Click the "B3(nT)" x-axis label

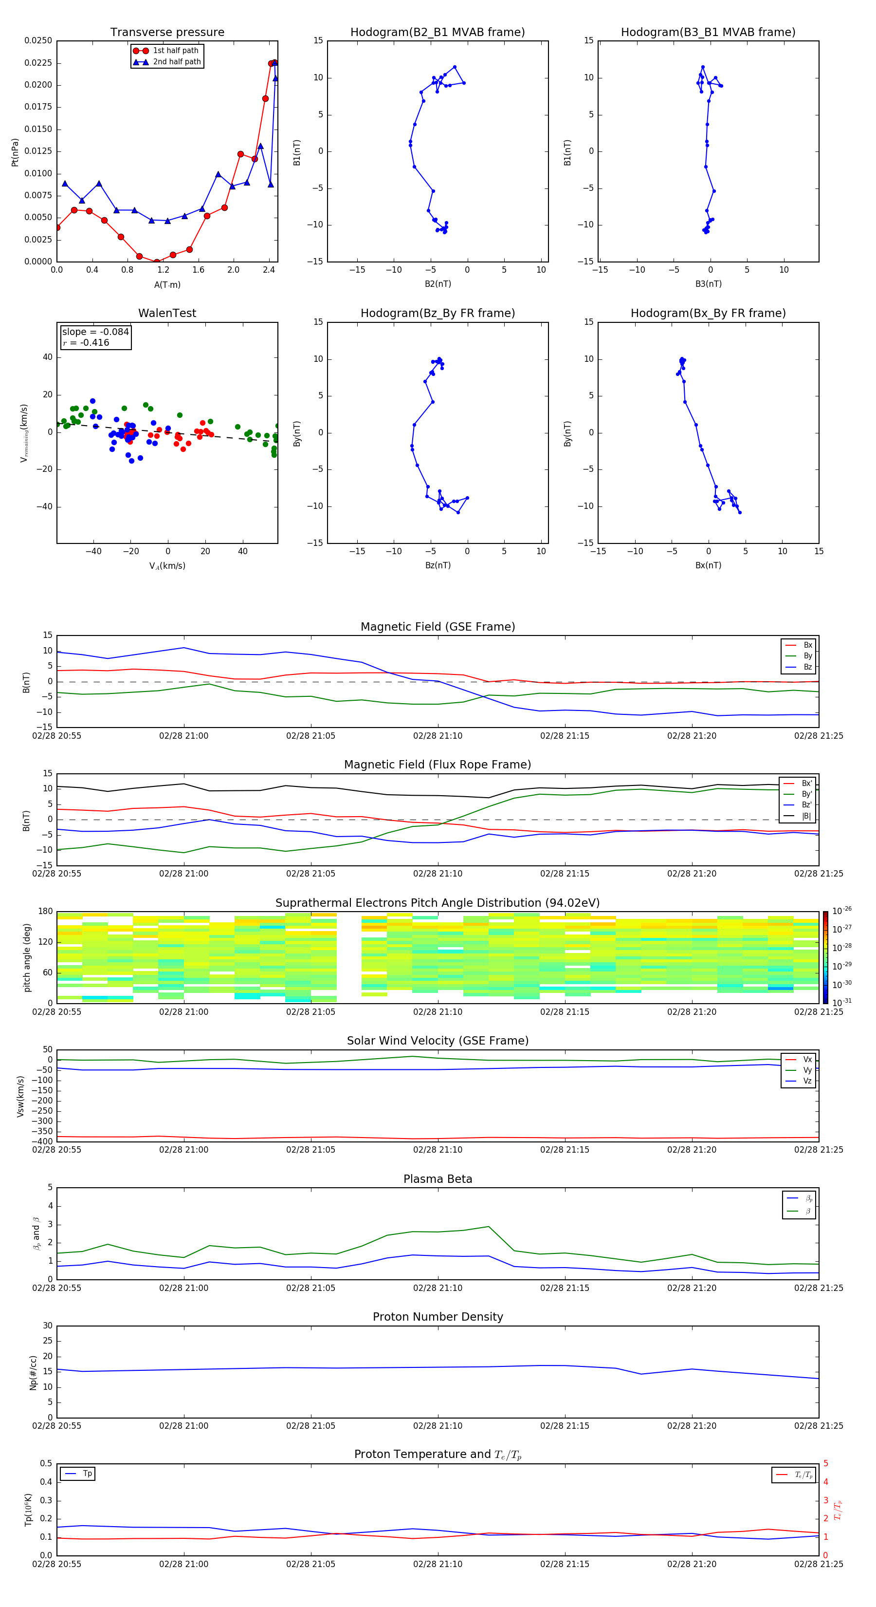708,284
